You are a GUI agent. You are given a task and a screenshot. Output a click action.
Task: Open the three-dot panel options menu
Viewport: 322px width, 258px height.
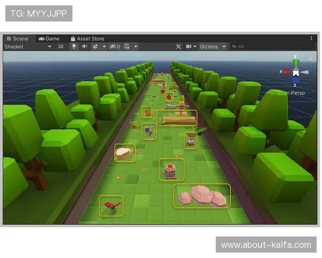pyautogui.click(x=311, y=39)
